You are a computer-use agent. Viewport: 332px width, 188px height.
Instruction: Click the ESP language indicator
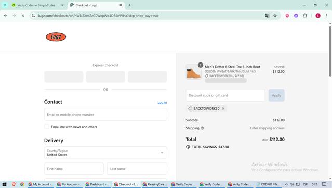click(x=305, y=184)
